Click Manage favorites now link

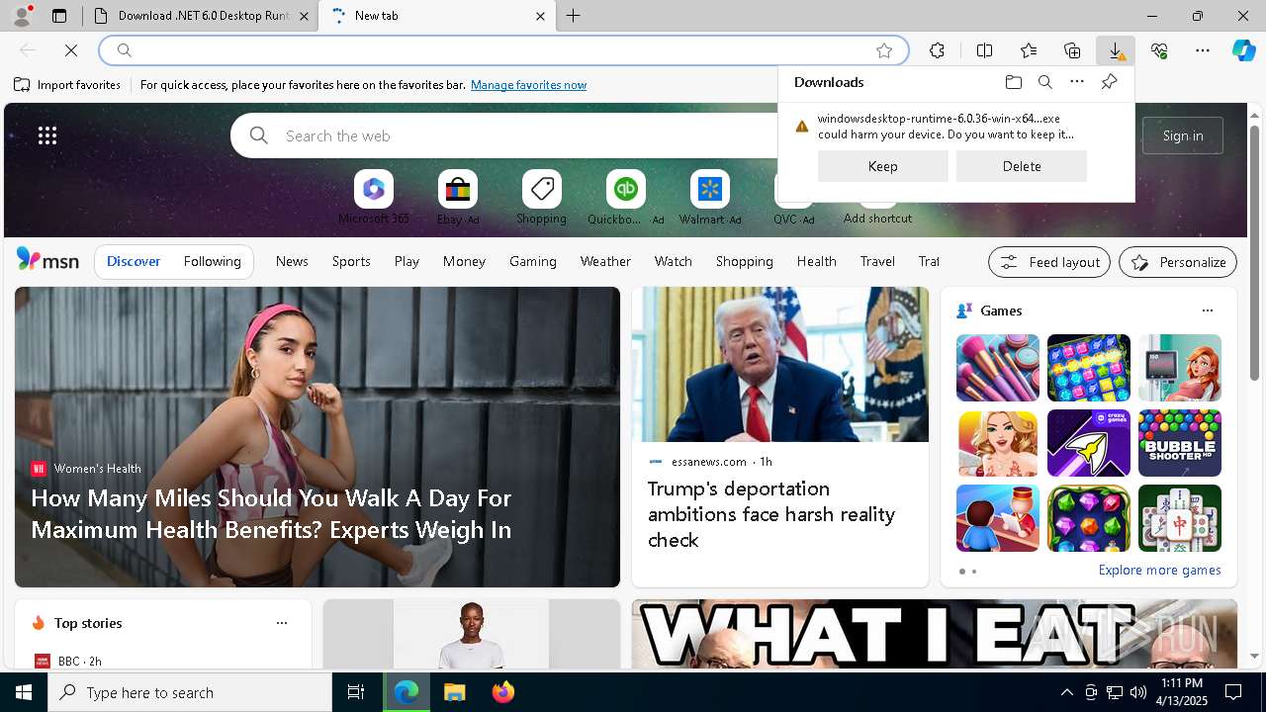528,85
